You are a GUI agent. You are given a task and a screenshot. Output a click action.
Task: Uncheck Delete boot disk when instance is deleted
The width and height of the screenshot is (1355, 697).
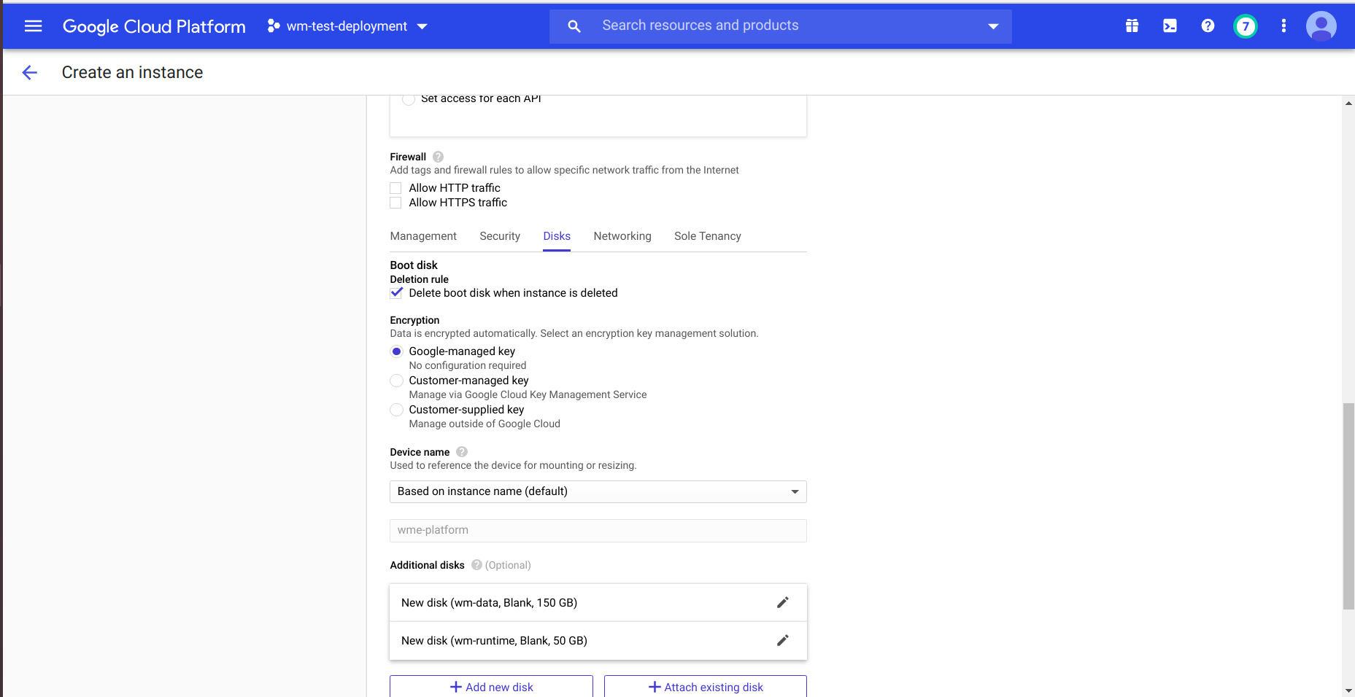coord(396,293)
